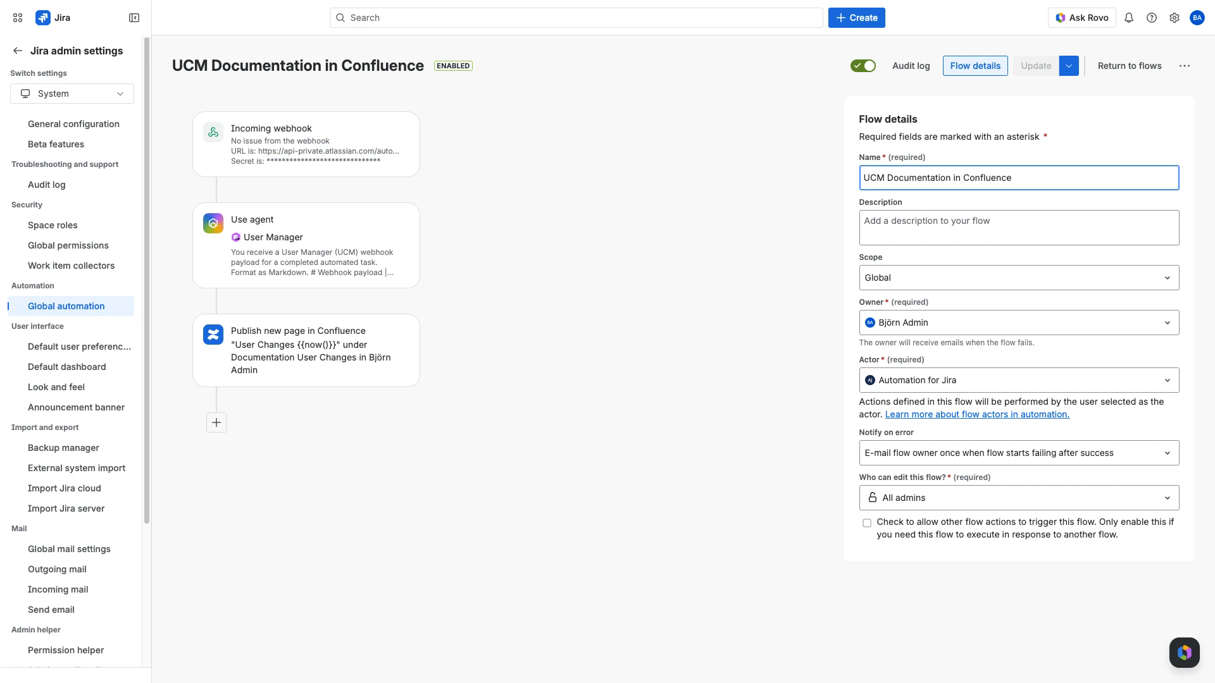Open Space roles under Security

point(53,225)
